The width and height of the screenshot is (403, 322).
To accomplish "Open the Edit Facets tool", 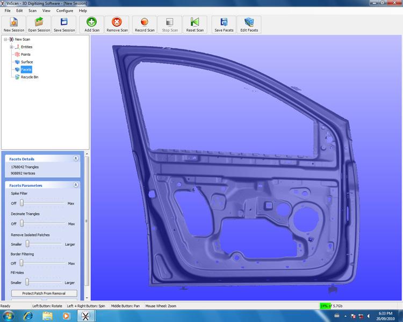I will coord(249,24).
